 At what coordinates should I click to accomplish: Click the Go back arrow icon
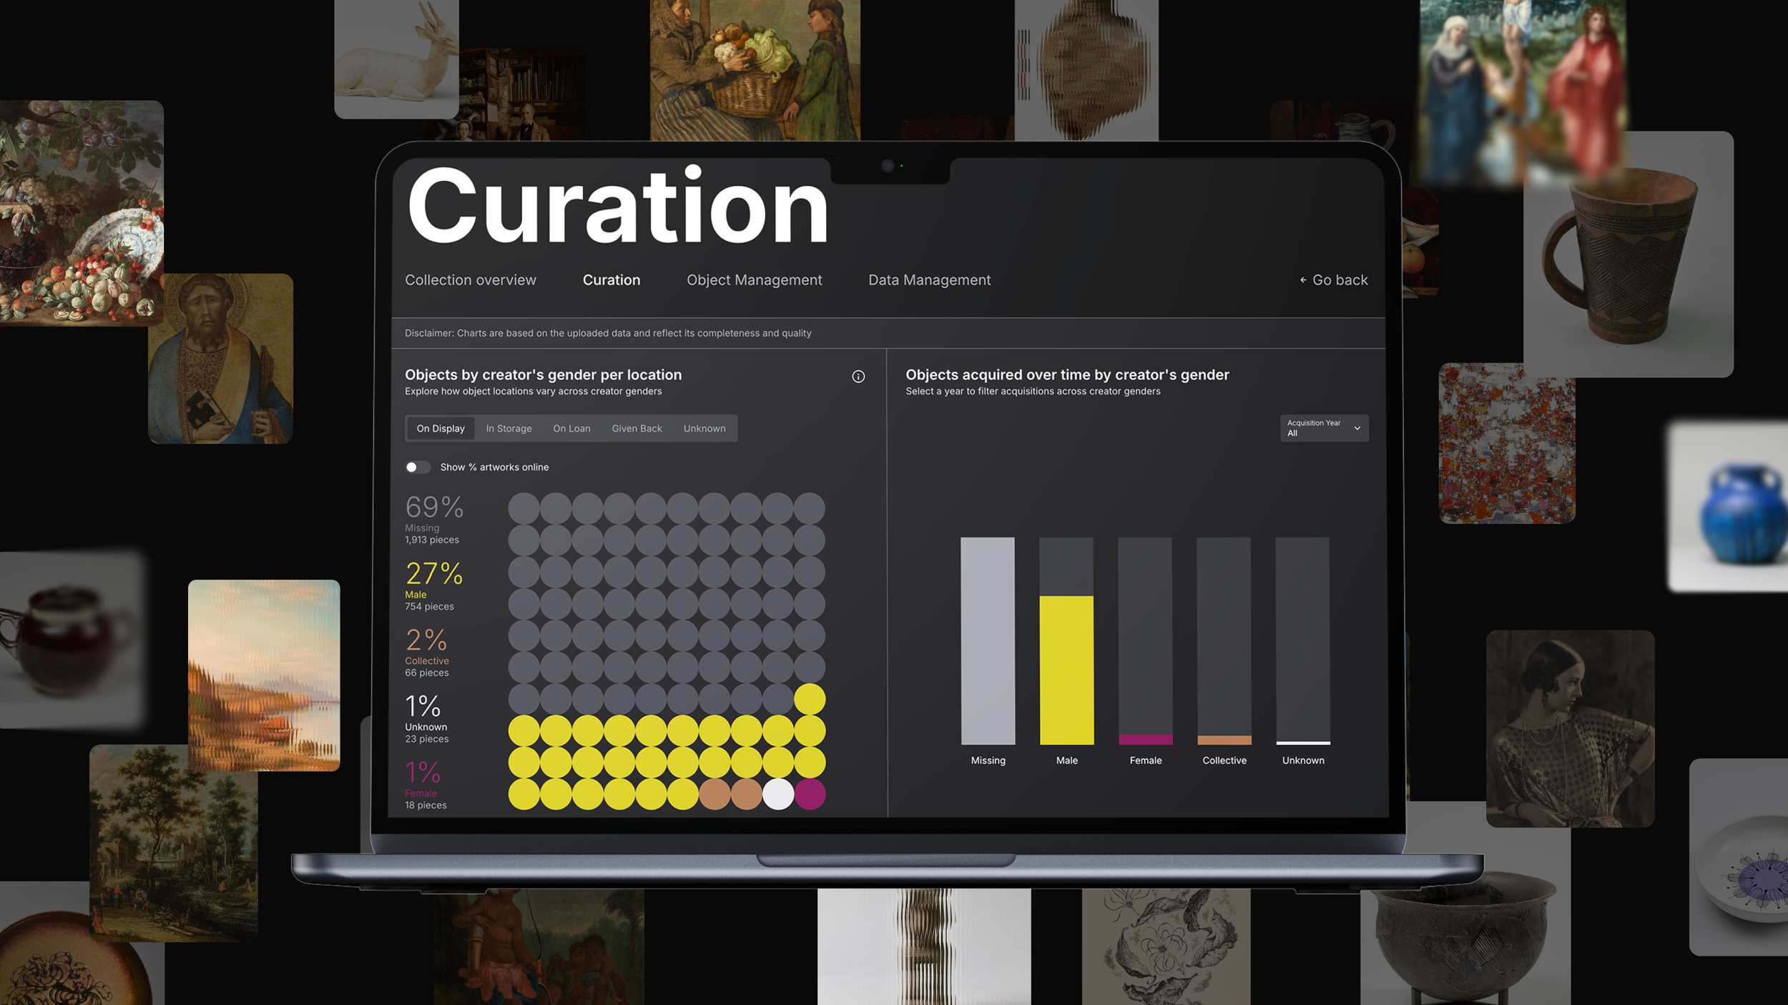tap(1303, 280)
